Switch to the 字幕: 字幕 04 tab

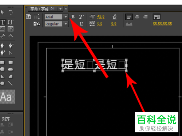(x=43, y=9)
